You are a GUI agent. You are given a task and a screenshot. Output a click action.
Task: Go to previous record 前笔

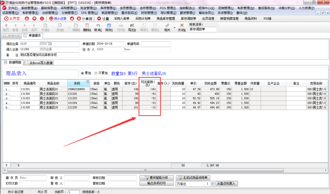coord(15,27)
